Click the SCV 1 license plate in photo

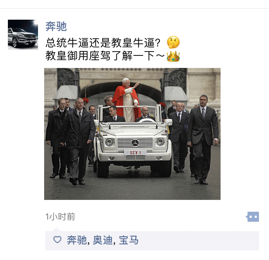(x=135, y=153)
